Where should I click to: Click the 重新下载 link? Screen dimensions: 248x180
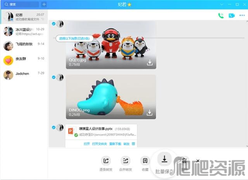pos(115,144)
